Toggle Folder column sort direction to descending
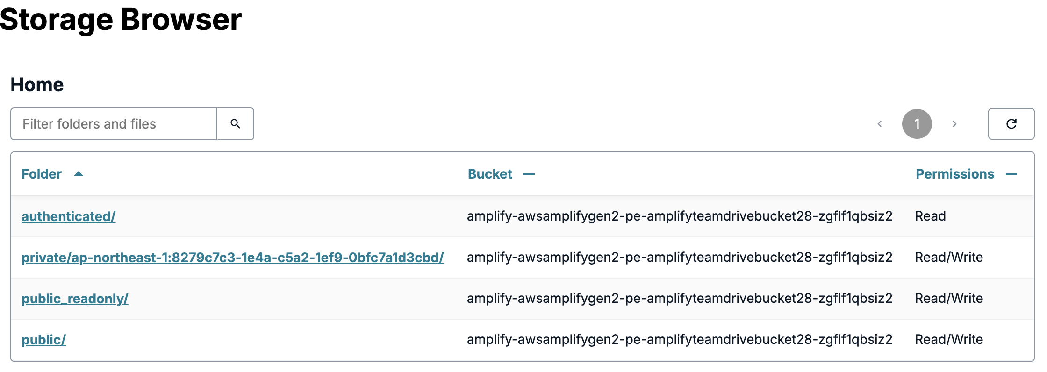The width and height of the screenshot is (1047, 372). [78, 173]
